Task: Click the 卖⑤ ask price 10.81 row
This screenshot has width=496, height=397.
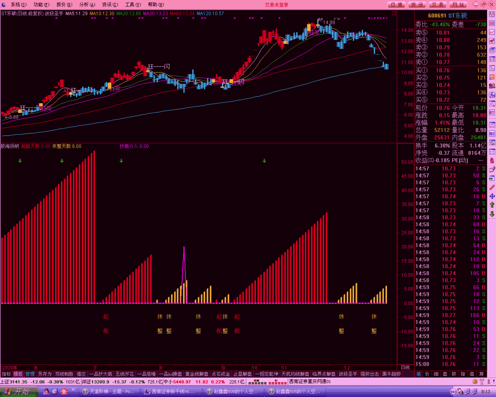Action: [450, 33]
